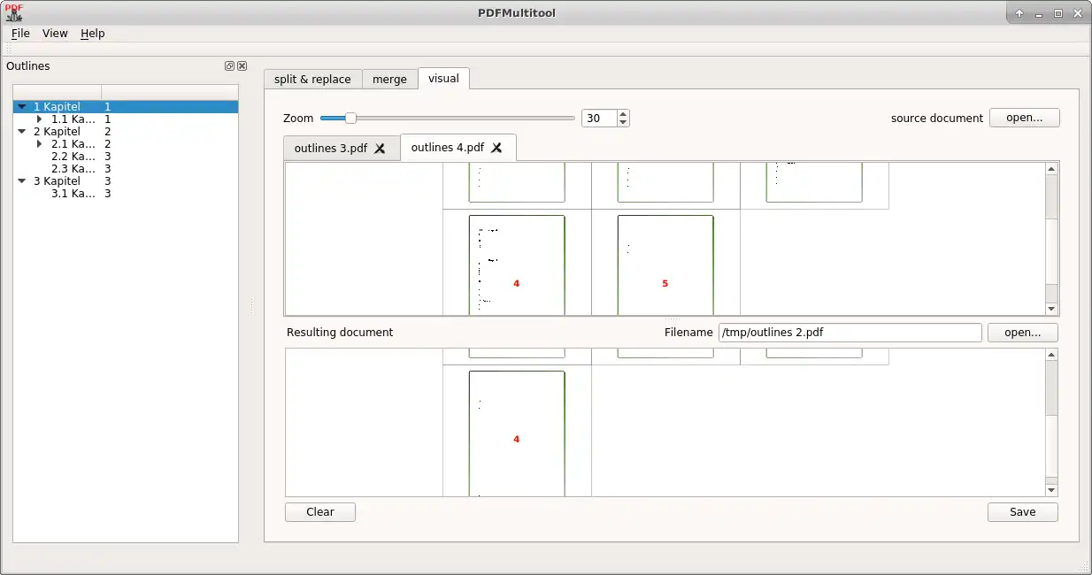1092x575 pixels.
Task: Save the resulting document
Action: tap(1023, 512)
